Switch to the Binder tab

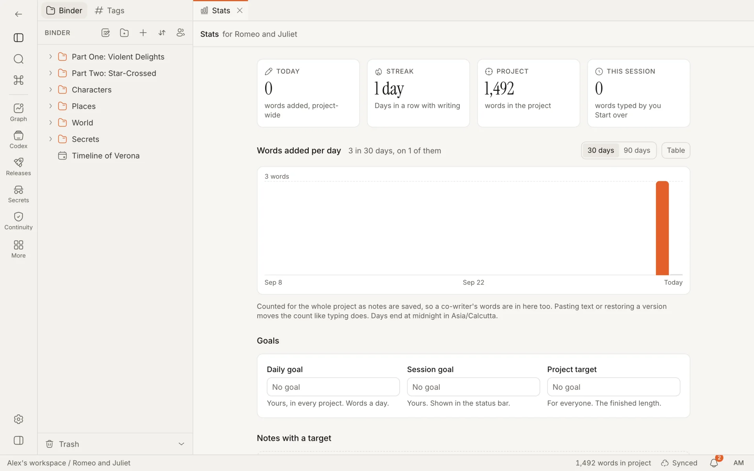click(x=64, y=11)
